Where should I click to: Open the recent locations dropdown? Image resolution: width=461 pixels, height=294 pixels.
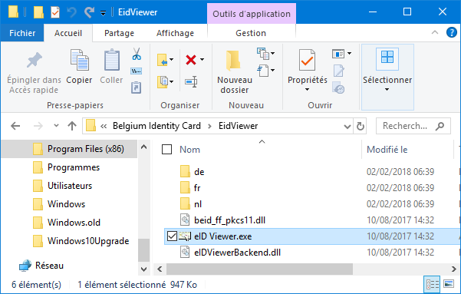pyautogui.click(x=56, y=126)
